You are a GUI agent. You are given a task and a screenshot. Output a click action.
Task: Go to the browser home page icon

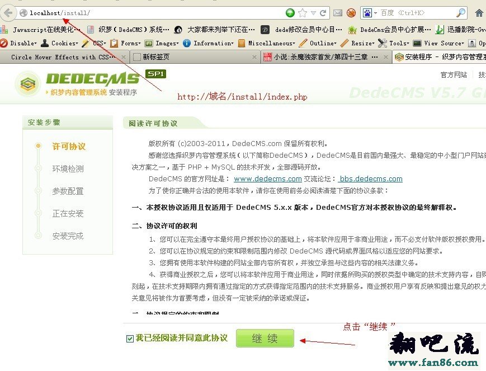(x=479, y=13)
